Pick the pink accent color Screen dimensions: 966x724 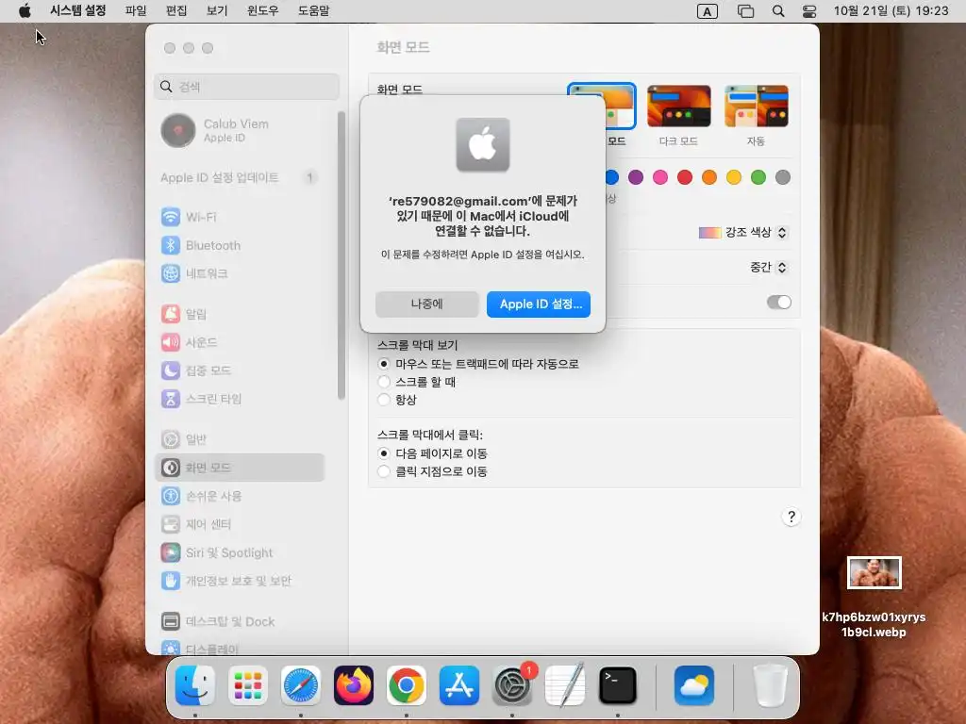[660, 177]
